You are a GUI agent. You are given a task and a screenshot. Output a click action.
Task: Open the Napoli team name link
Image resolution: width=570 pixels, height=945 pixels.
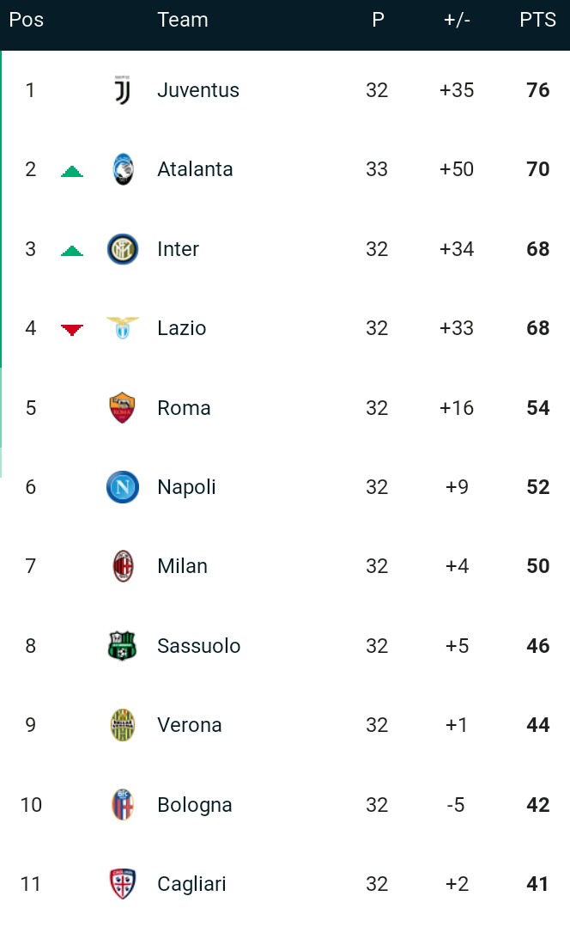[186, 487]
